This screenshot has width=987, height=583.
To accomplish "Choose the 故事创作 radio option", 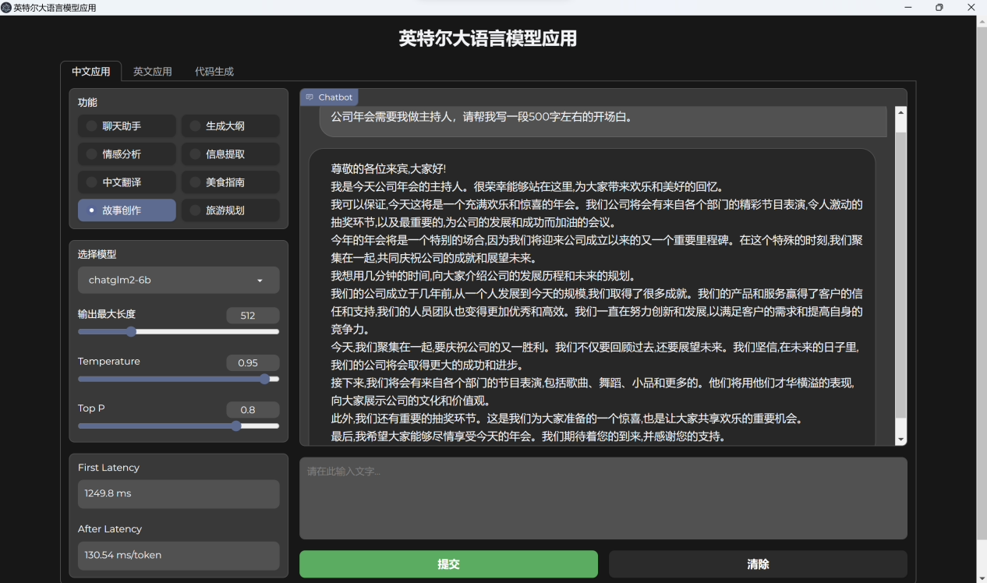I will [x=126, y=210].
